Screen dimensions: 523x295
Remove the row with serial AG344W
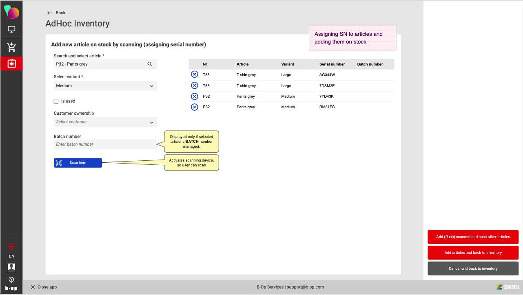pos(195,74)
